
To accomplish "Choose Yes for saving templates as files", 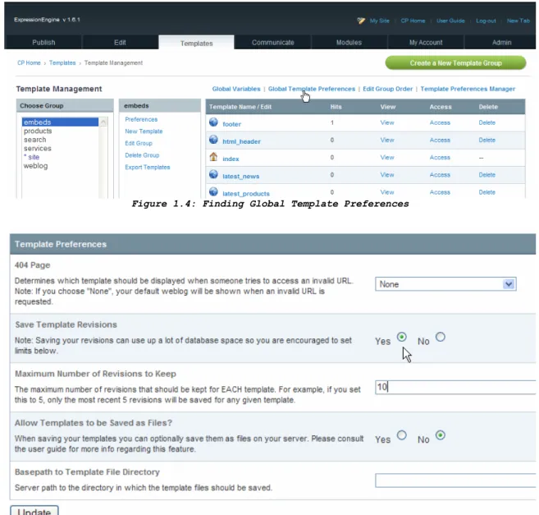I will (401, 435).
